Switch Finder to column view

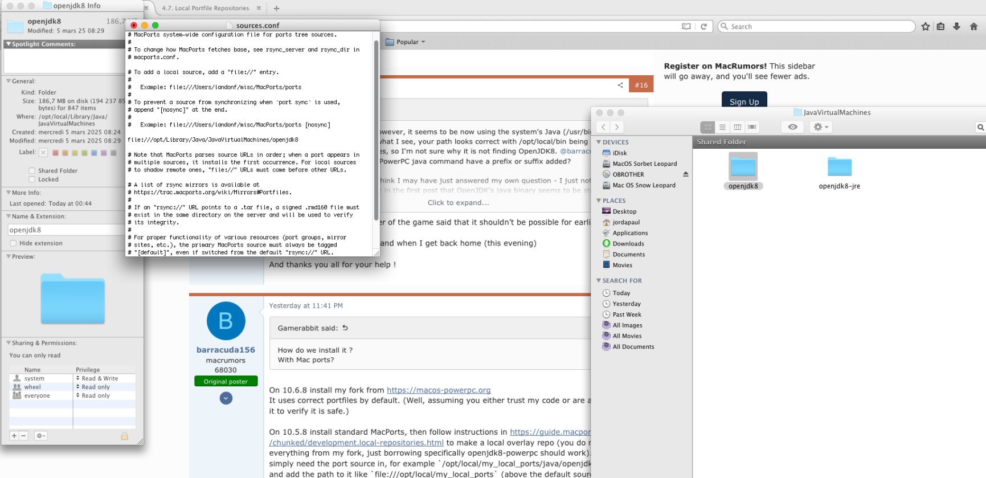pyautogui.click(x=737, y=127)
